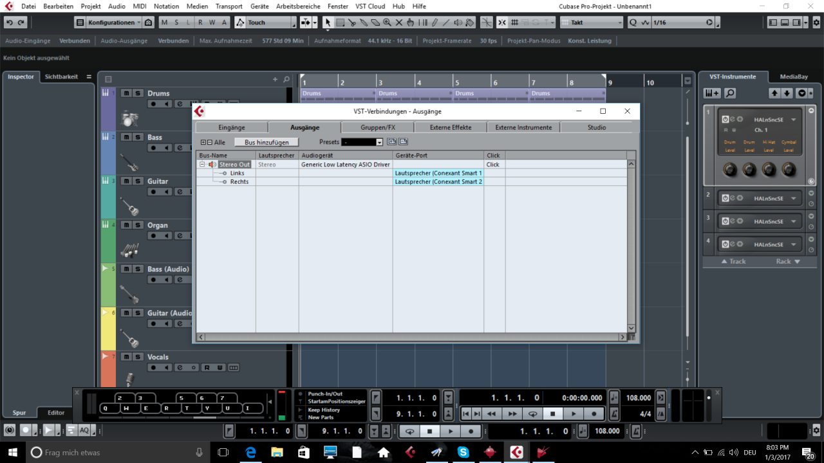Click rewind in the transport panel
Image resolution: width=824 pixels, height=463 pixels.
tap(491, 414)
